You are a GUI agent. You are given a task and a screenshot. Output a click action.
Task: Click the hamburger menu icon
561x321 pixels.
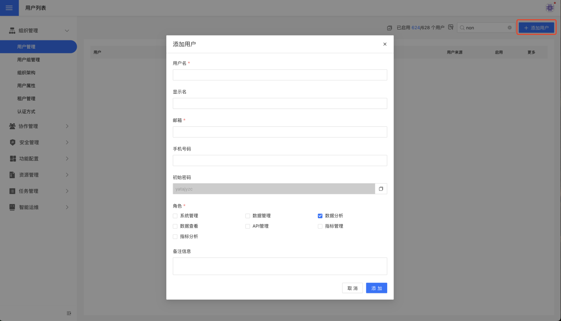tap(9, 8)
